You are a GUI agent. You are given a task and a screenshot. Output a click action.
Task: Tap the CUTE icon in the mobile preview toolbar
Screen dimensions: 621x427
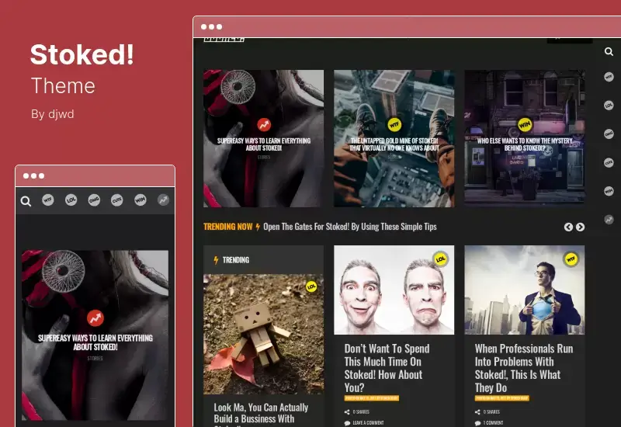pos(117,200)
